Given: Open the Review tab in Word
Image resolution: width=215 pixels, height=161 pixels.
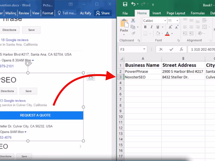Looking at the screenshot, I should 24,13.
